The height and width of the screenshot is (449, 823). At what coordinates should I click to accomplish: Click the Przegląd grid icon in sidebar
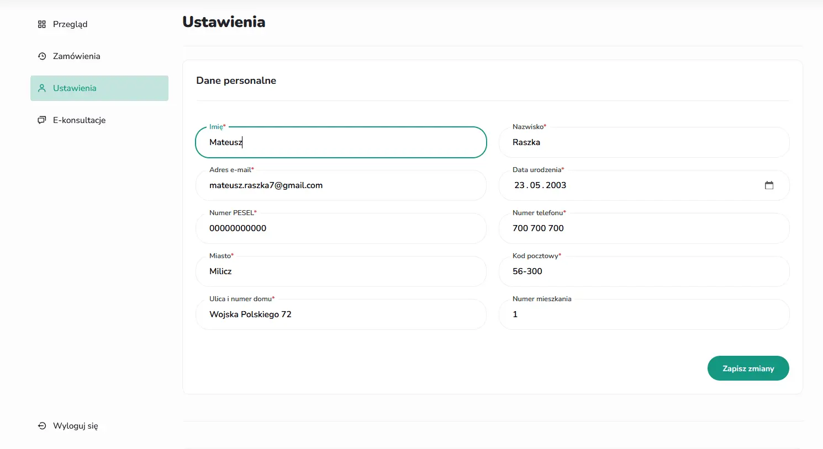[x=41, y=24]
